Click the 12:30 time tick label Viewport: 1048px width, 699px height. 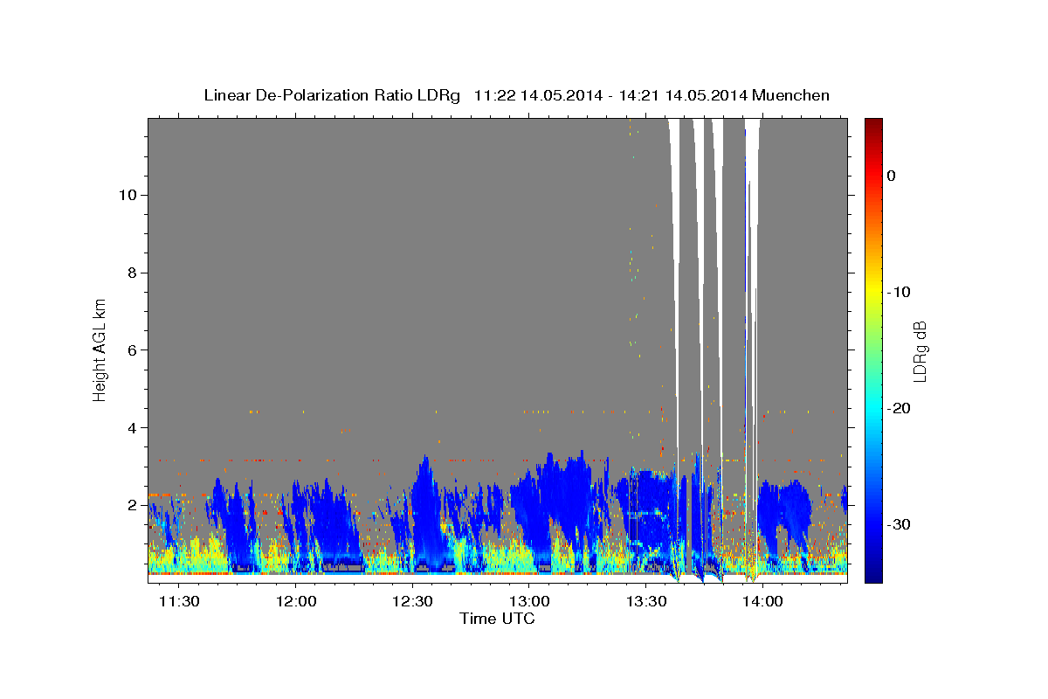[412, 601]
